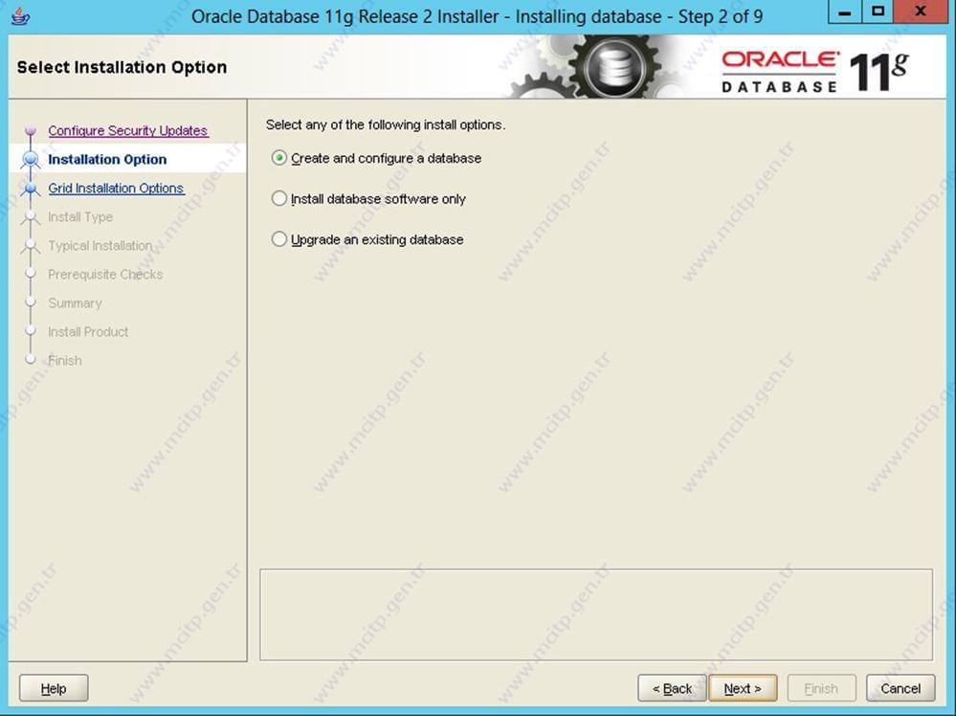Click the greyed 'Summary' step label
Viewport: 956px width, 716px height.
coord(75,303)
